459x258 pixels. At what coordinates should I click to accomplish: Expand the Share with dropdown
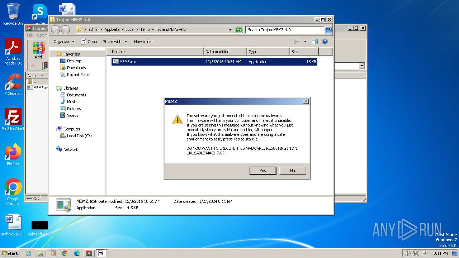115,42
